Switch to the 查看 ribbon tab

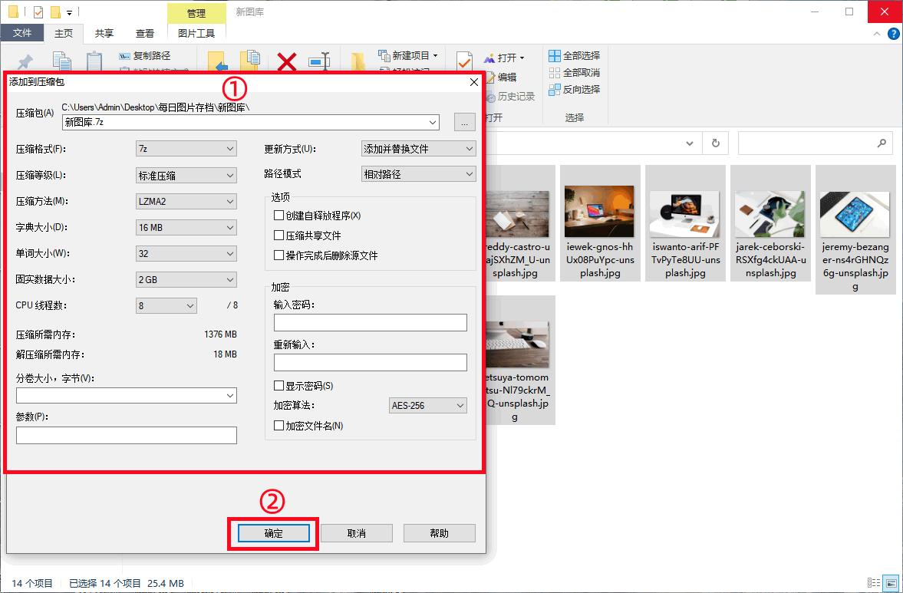pyautogui.click(x=144, y=33)
